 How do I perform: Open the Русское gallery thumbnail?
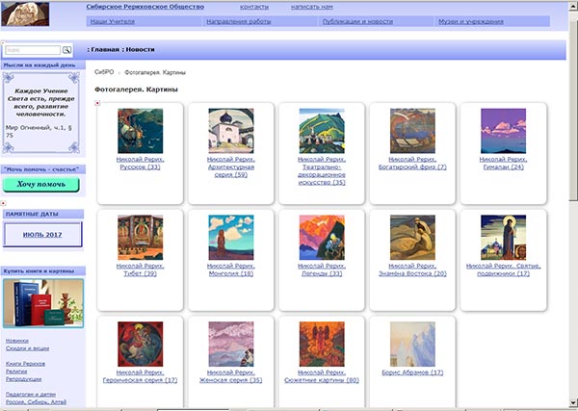tap(140, 130)
